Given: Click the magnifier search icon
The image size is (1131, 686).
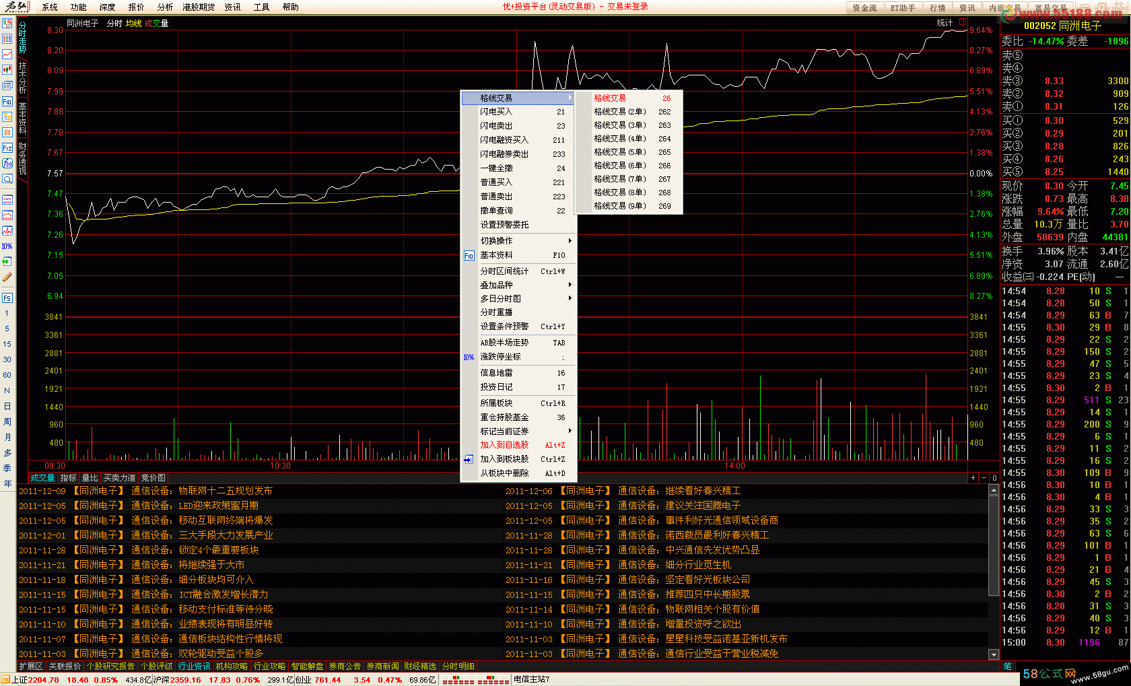Looking at the screenshot, I should coord(7,178).
